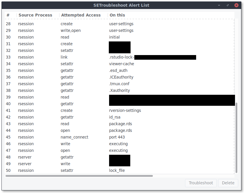244x193 pixels.
Task: Click the Delete button
Action: pos(228,183)
